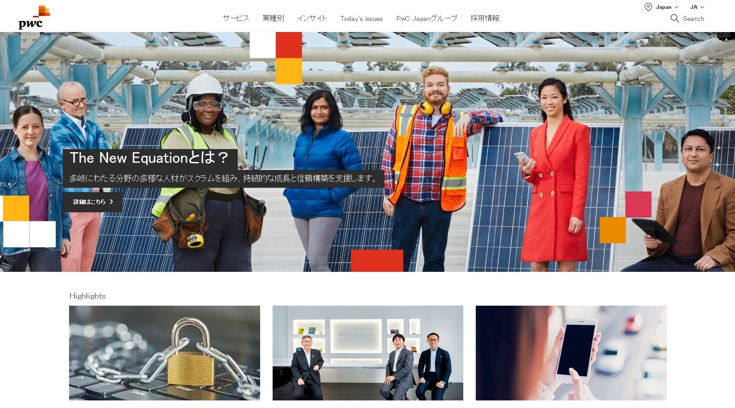Screen dimensions: 735x408
Task: Open the padlock on keyboard highlight thumbnail
Action: tap(164, 353)
